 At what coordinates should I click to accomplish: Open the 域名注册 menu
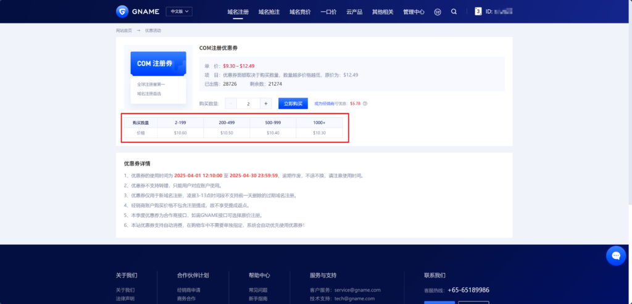point(238,12)
